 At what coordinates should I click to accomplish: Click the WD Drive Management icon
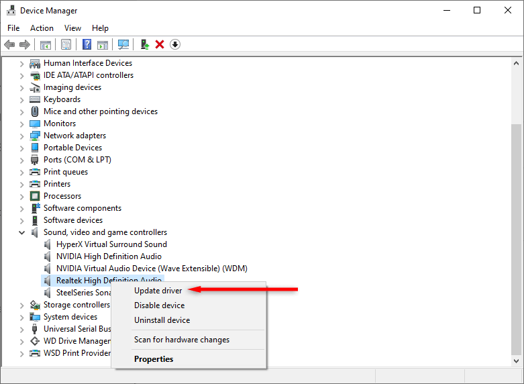tap(35, 341)
